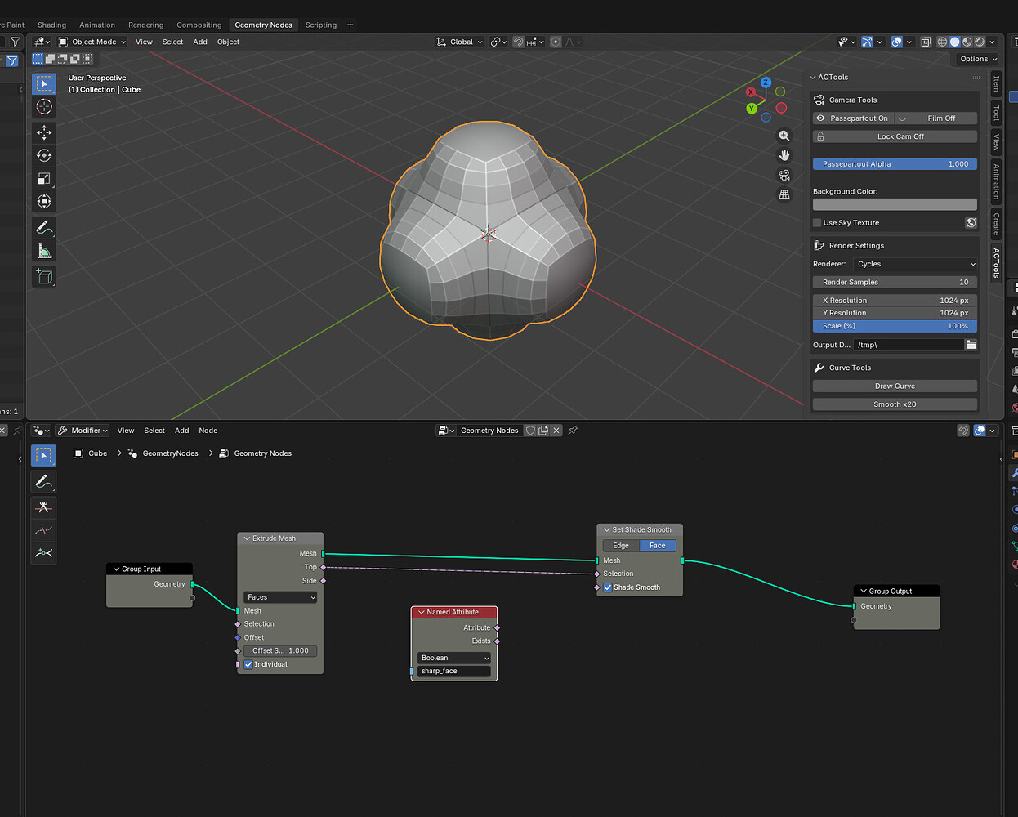Image resolution: width=1018 pixels, height=817 pixels.
Task: Toggle X-ray mode in viewport header
Action: 926,42
